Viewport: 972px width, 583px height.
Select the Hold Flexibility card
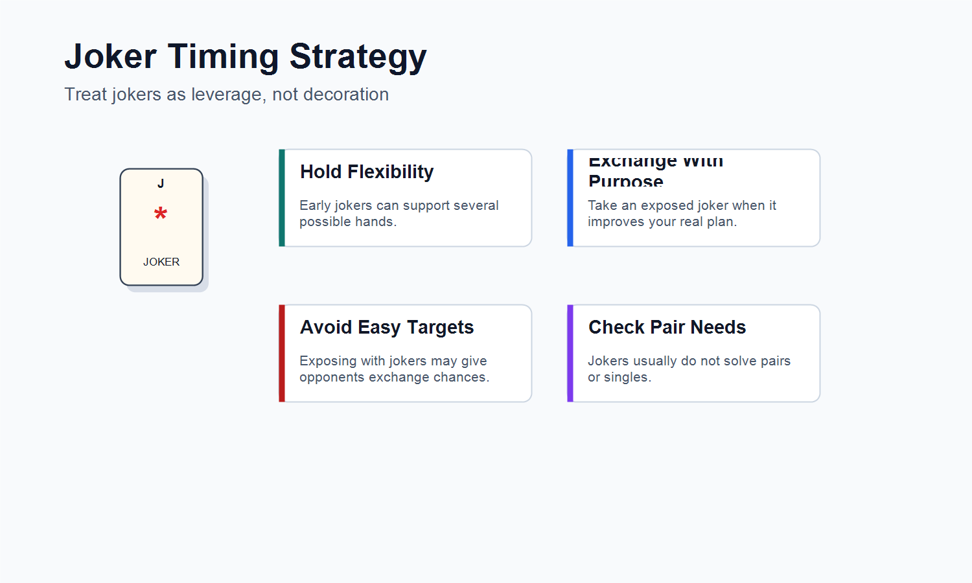pos(405,198)
